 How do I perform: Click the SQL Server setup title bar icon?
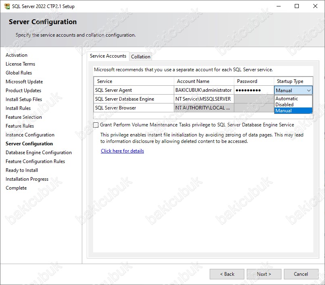tap(7, 6)
